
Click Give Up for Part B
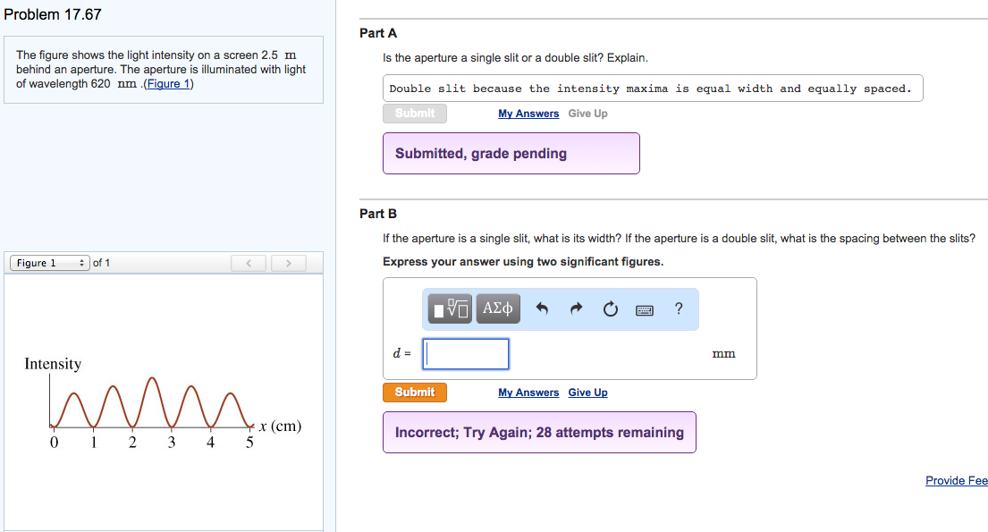pos(587,393)
